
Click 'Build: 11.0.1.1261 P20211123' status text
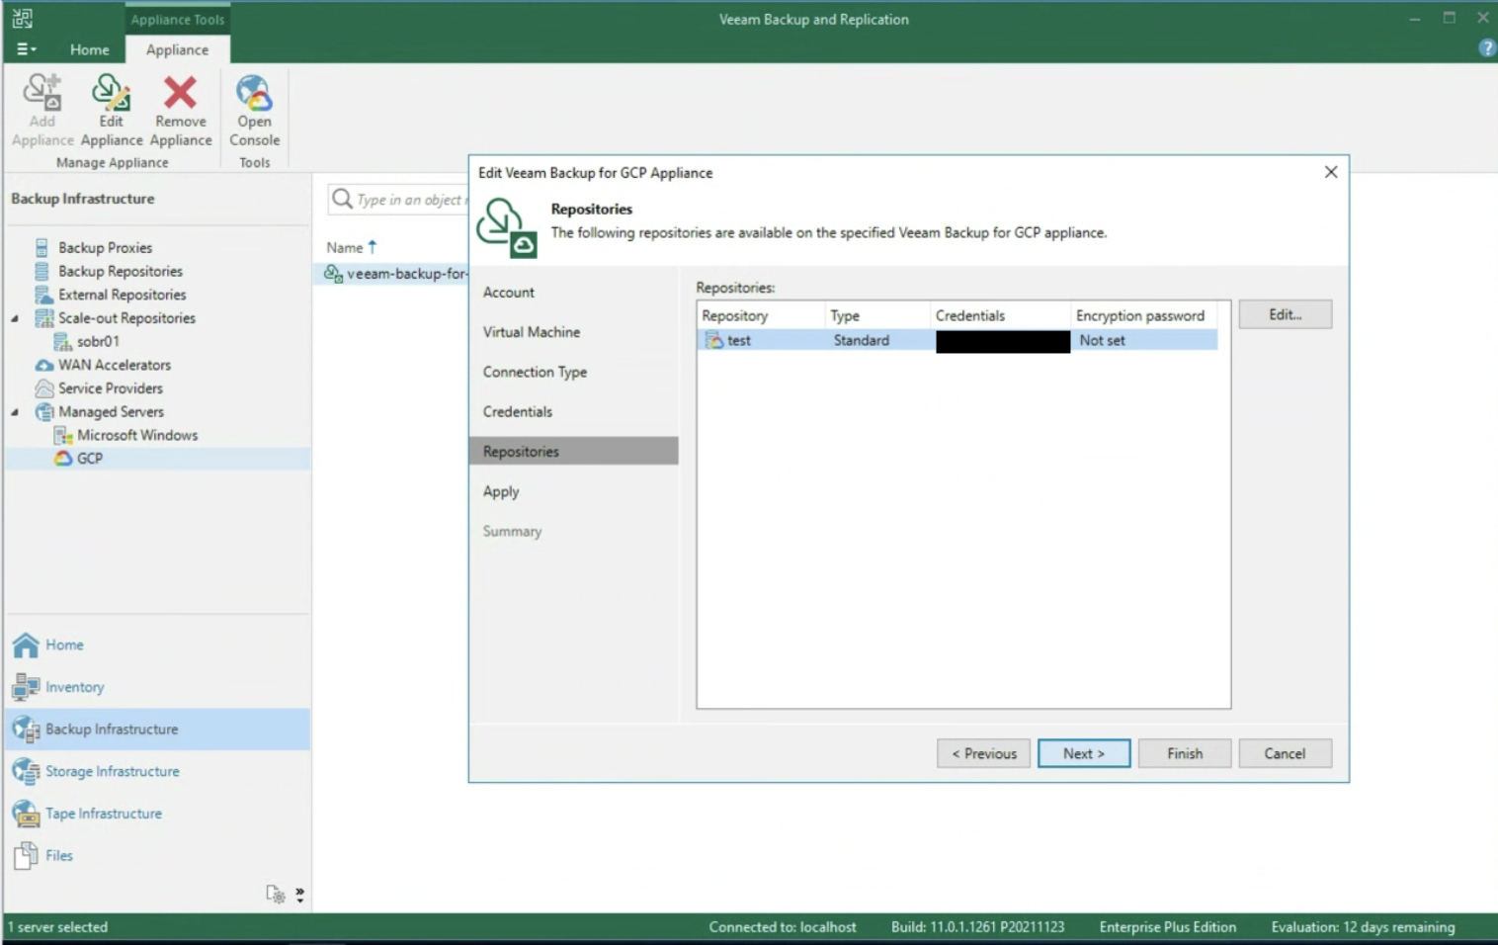point(977,927)
